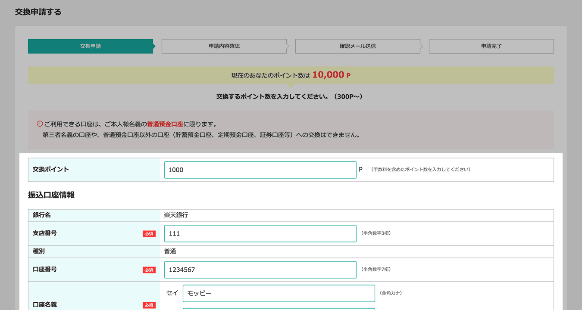The image size is (582, 310).
Task: Select the 確認メール送信 progress step
Action: pos(358,46)
